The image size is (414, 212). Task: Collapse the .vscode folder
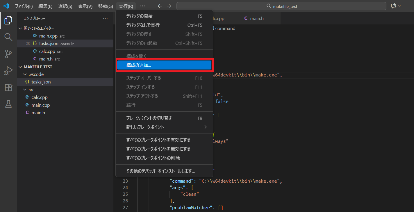coord(25,74)
